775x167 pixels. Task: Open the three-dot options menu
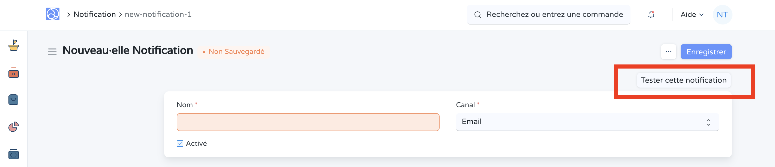click(x=668, y=51)
